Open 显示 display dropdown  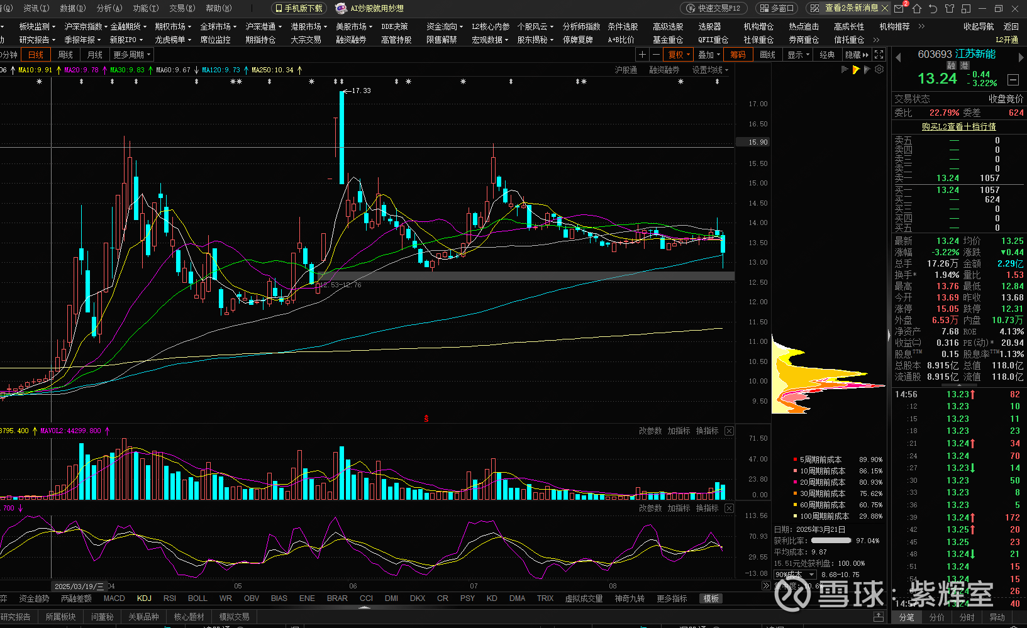click(x=798, y=55)
